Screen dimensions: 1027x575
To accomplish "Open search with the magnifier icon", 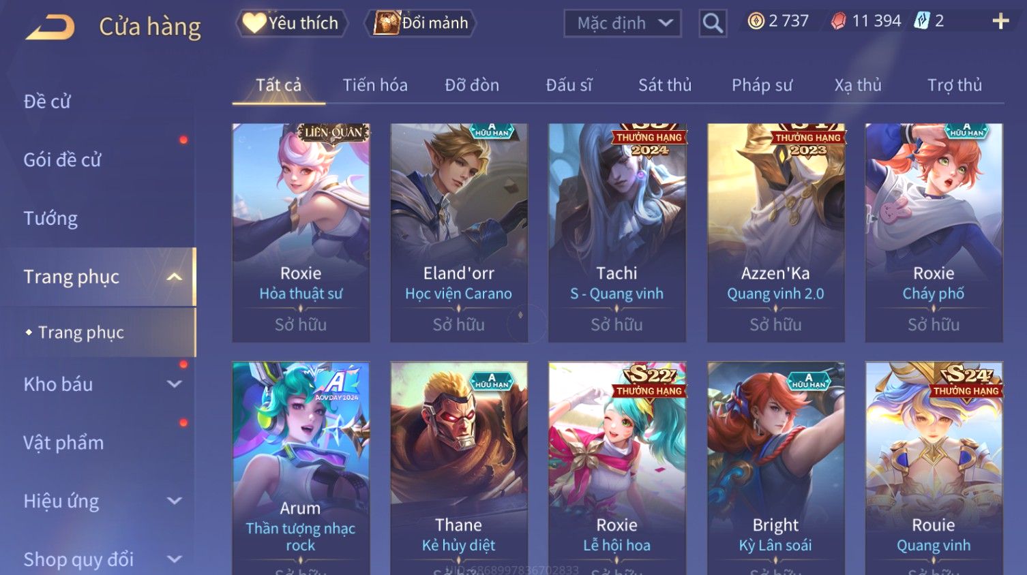I will (713, 23).
